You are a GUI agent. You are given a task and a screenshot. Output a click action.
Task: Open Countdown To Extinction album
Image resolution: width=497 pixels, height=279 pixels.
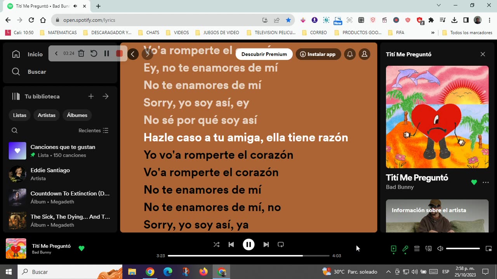(60, 197)
